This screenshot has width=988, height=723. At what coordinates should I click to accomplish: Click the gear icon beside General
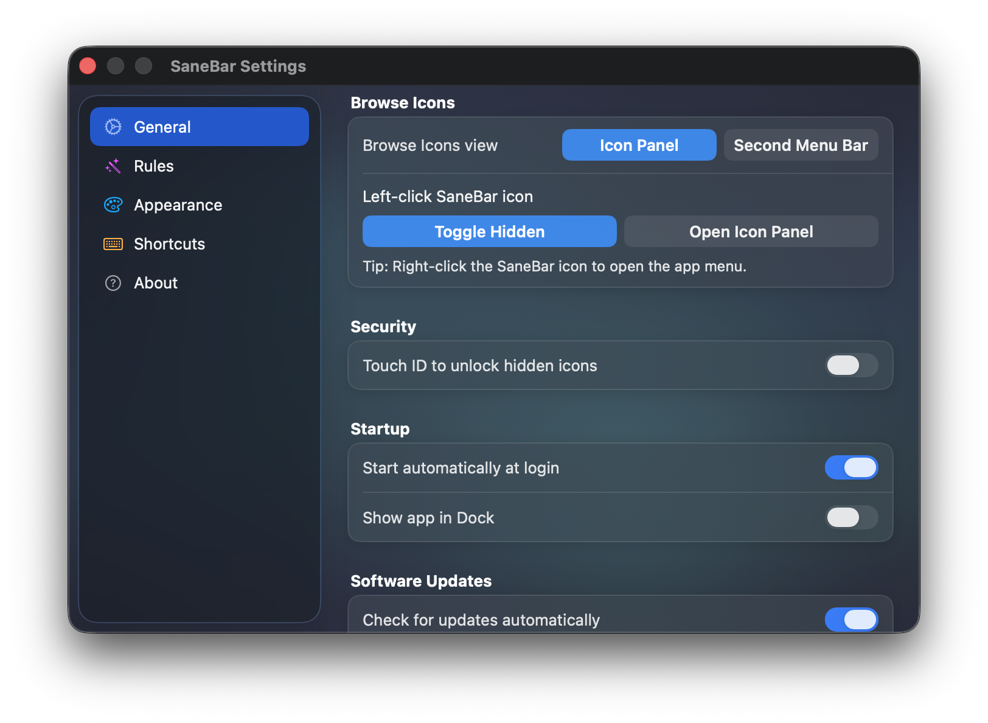point(113,127)
